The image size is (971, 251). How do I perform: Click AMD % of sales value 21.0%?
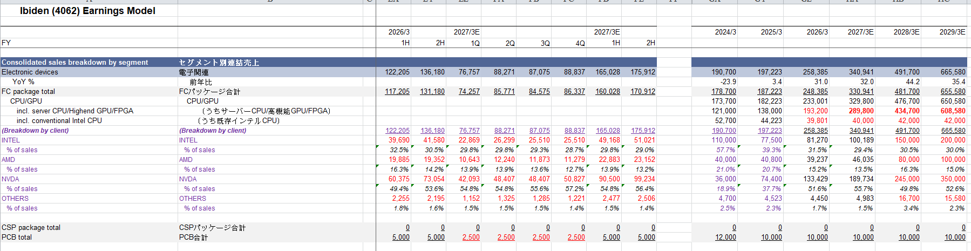pyautogui.click(x=726, y=169)
